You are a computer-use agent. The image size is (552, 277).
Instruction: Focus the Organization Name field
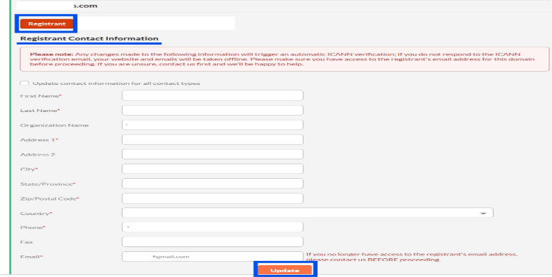click(x=212, y=125)
